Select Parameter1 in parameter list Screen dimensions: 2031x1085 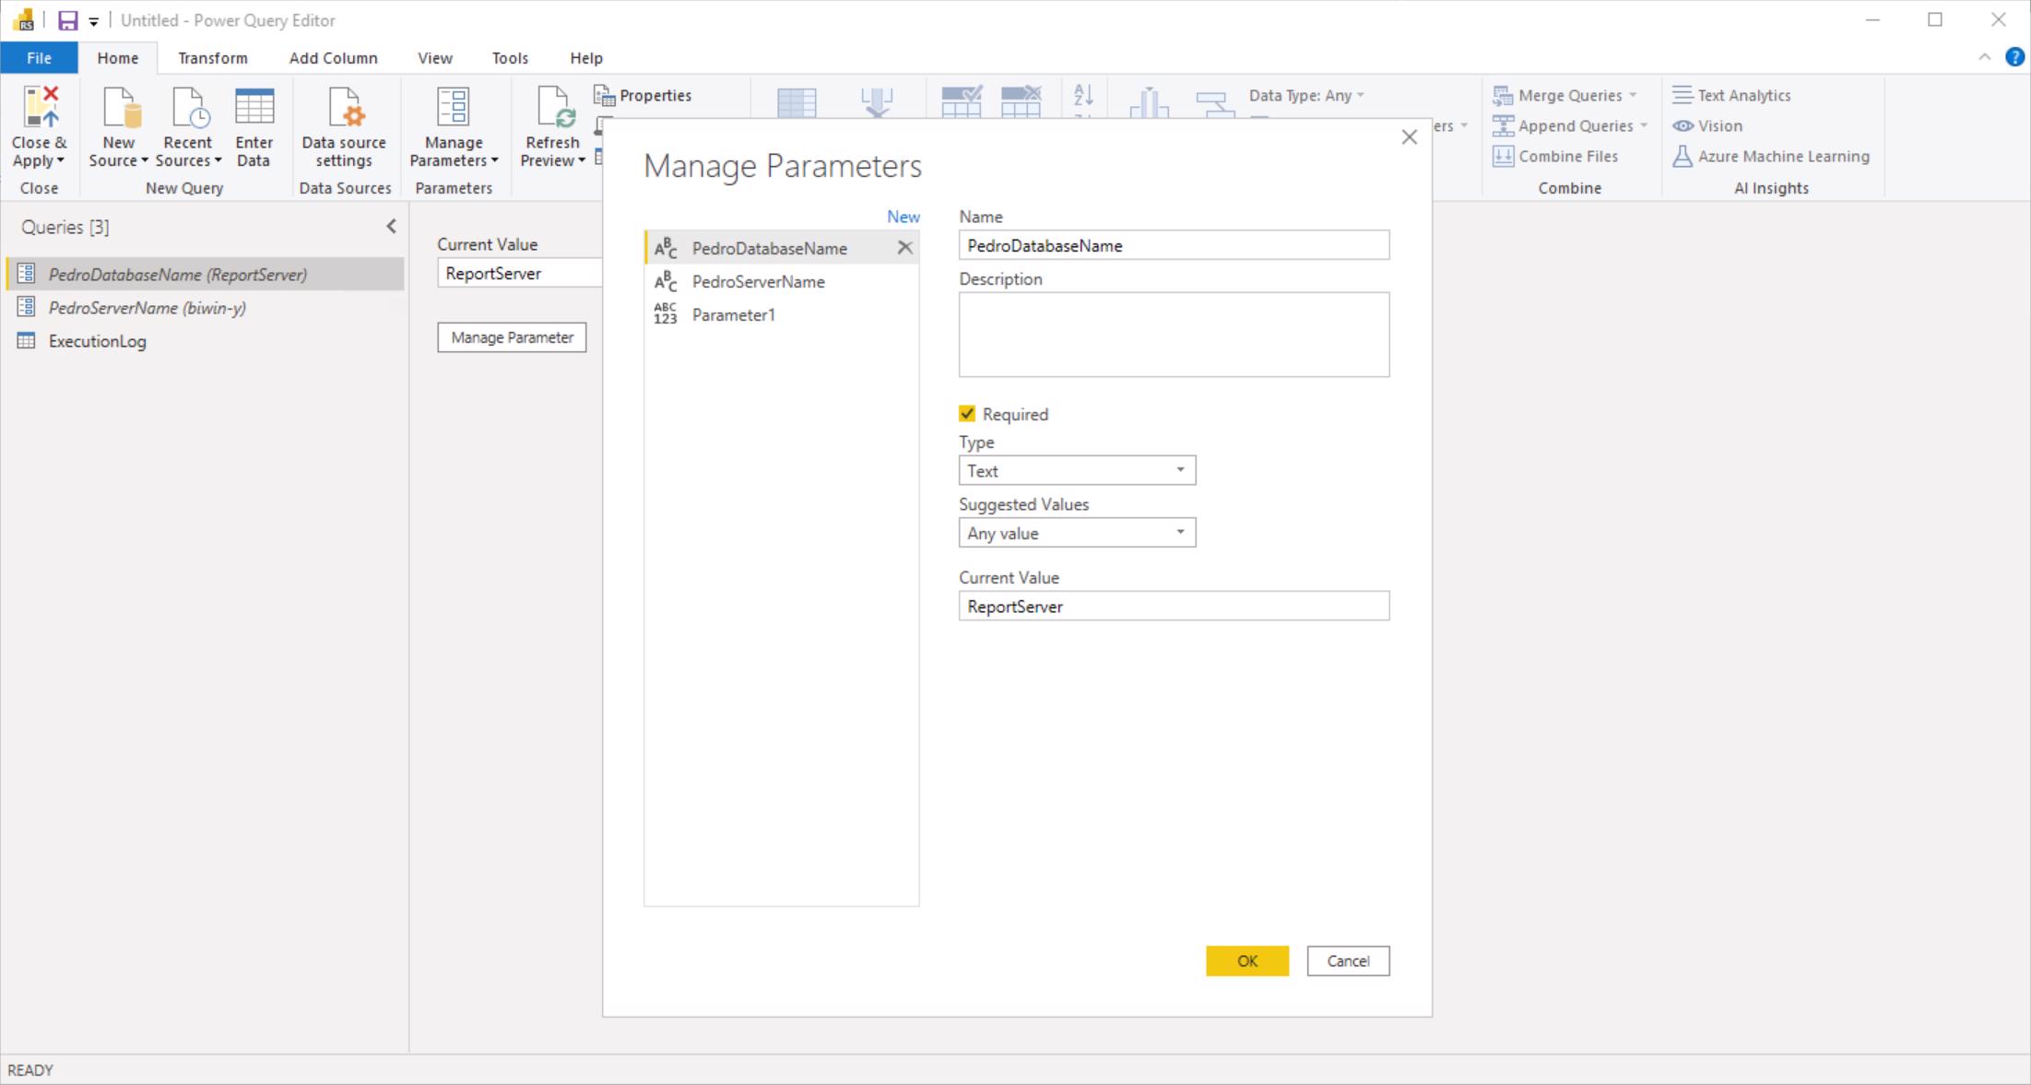coord(781,314)
